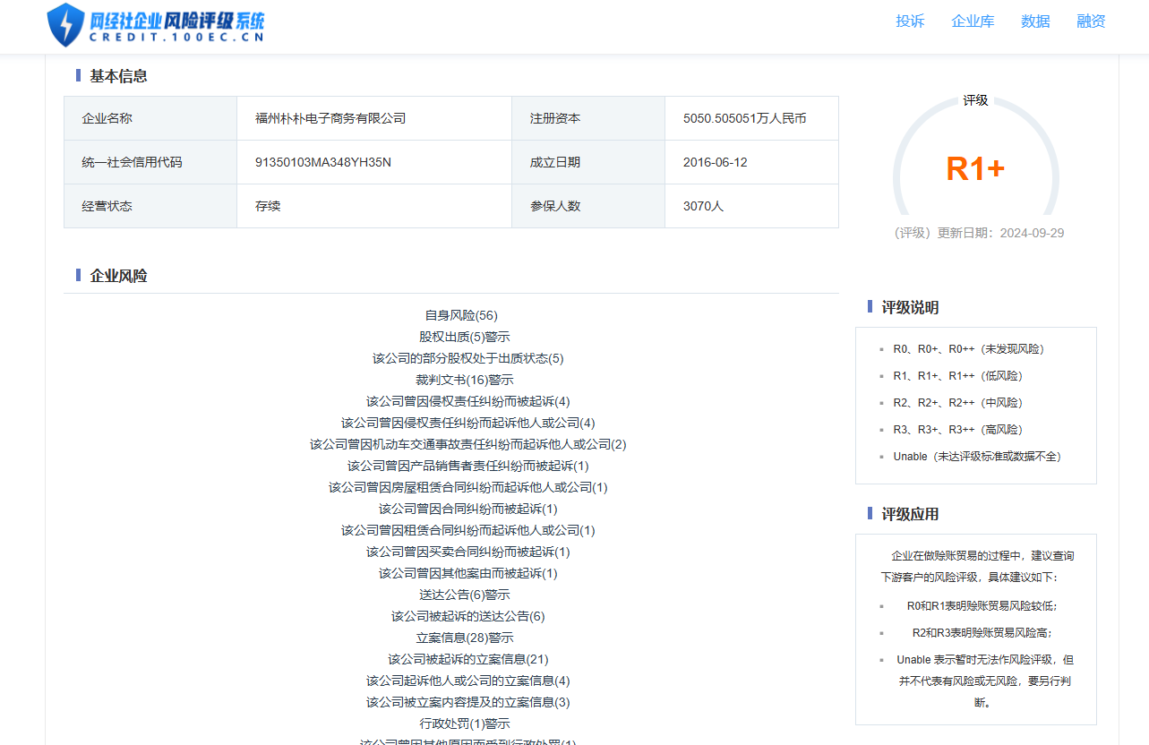Click 该公司被起诉的立案信息(21)
The image size is (1149, 745).
468,659
